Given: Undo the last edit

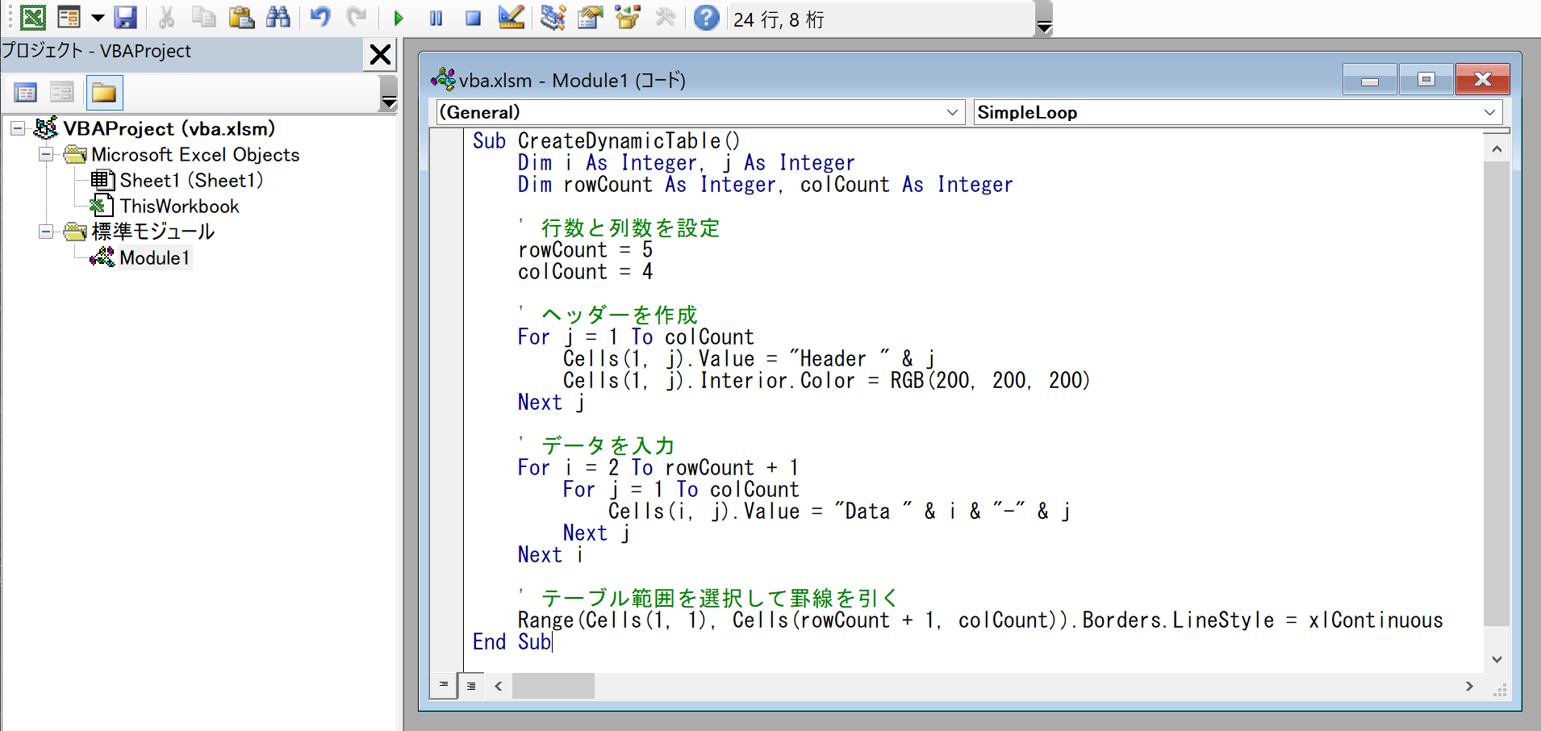Looking at the screenshot, I should click(x=320, y=18).
